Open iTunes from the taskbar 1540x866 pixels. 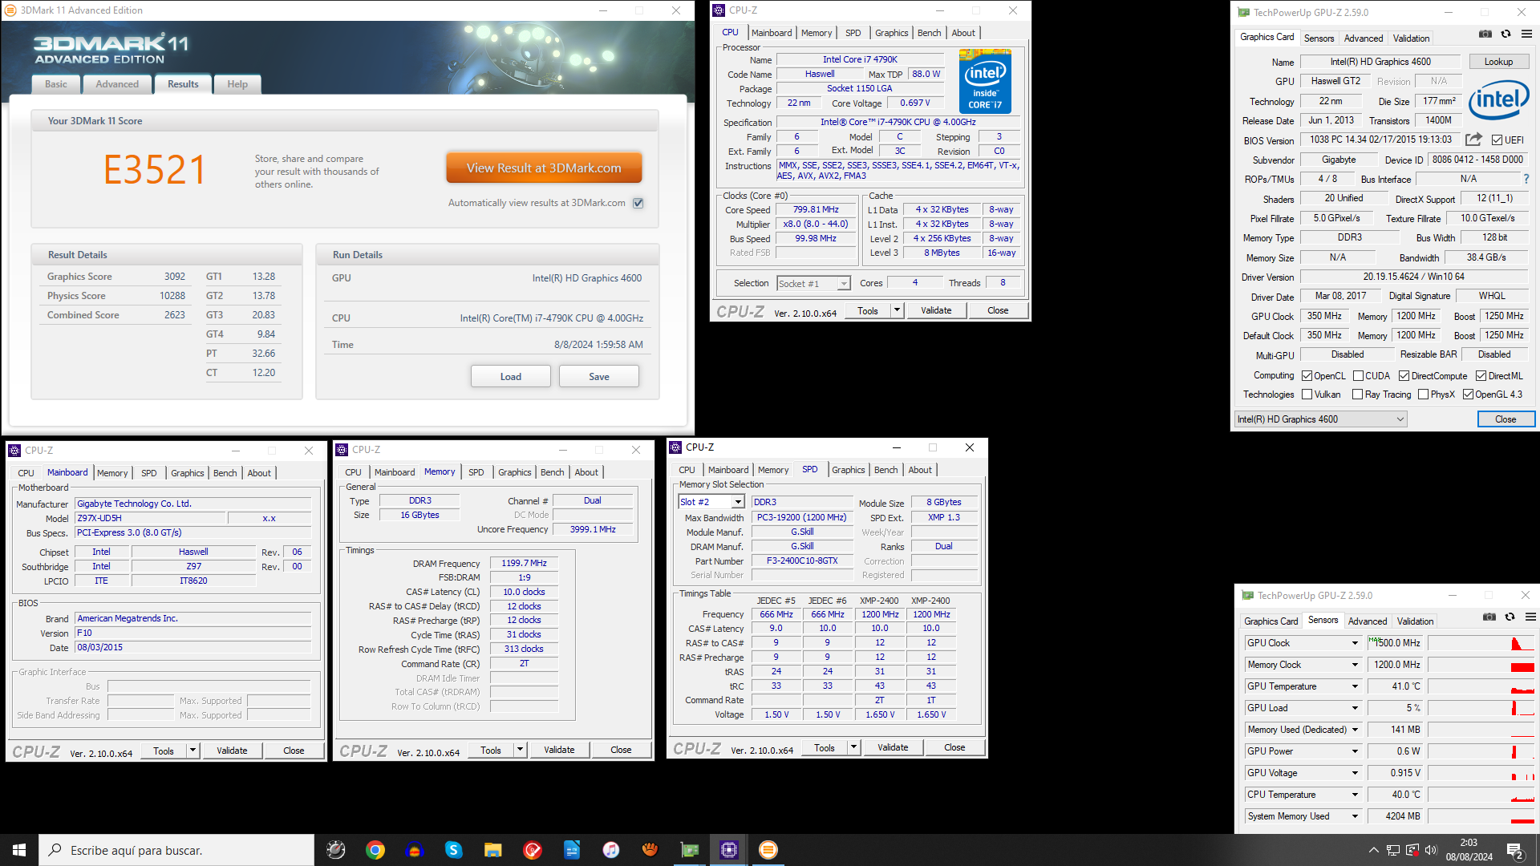[611, 850]
